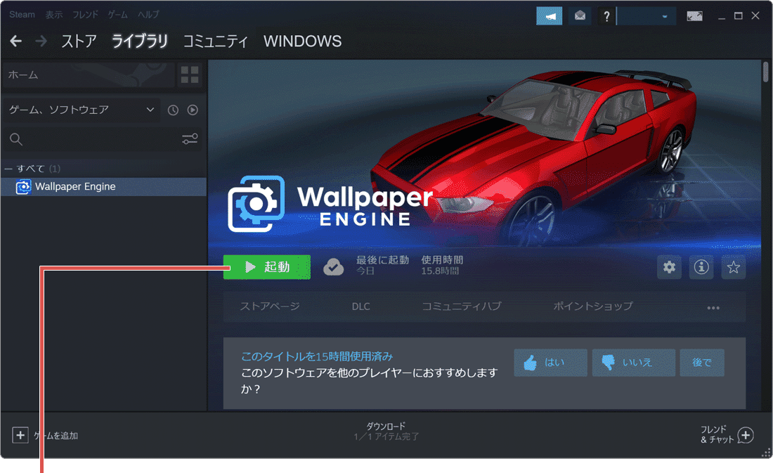Open the DLC link
The height and width of the screenshot is (473, 773).
point(361,306)
